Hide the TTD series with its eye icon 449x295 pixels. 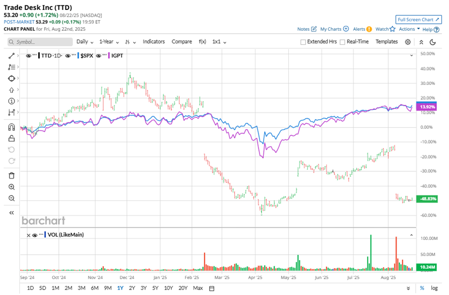click(28, 56)
